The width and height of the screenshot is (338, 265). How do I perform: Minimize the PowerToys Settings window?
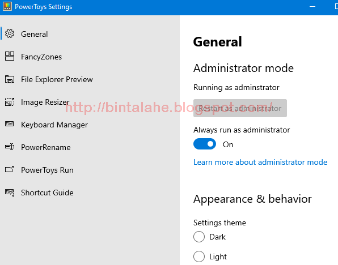click(312, 7)
